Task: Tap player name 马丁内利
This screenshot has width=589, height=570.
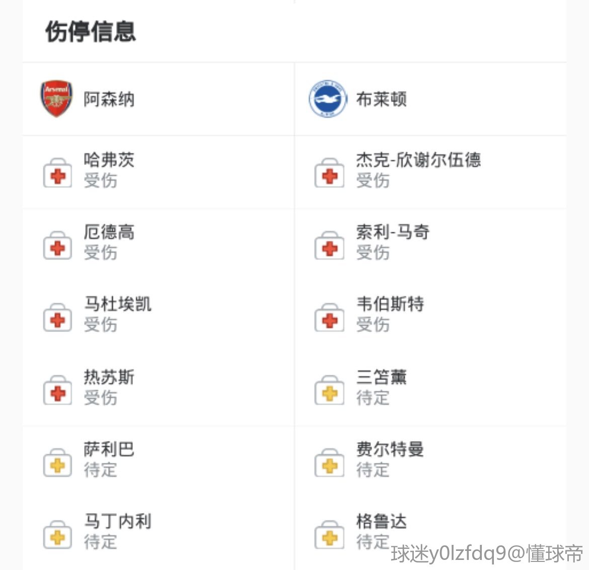Action: pos(117,521)
